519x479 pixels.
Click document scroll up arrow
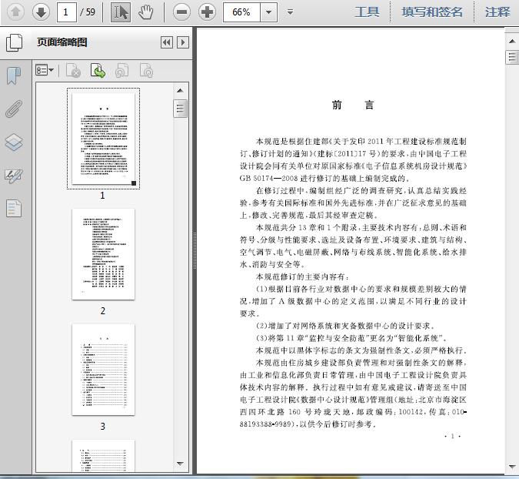click(512, 42)
